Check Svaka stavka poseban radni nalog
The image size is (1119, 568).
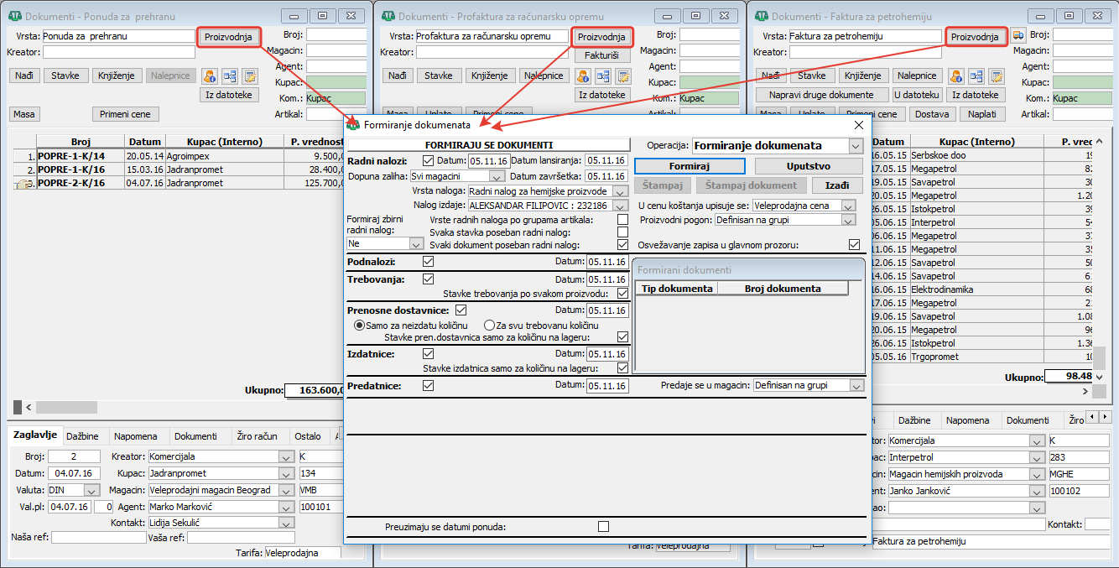(x=622, y=232)
